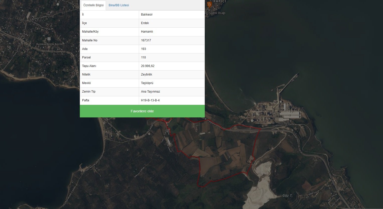Click the Tapu Alanı value 20.996,62

click(x=148, y=66)
